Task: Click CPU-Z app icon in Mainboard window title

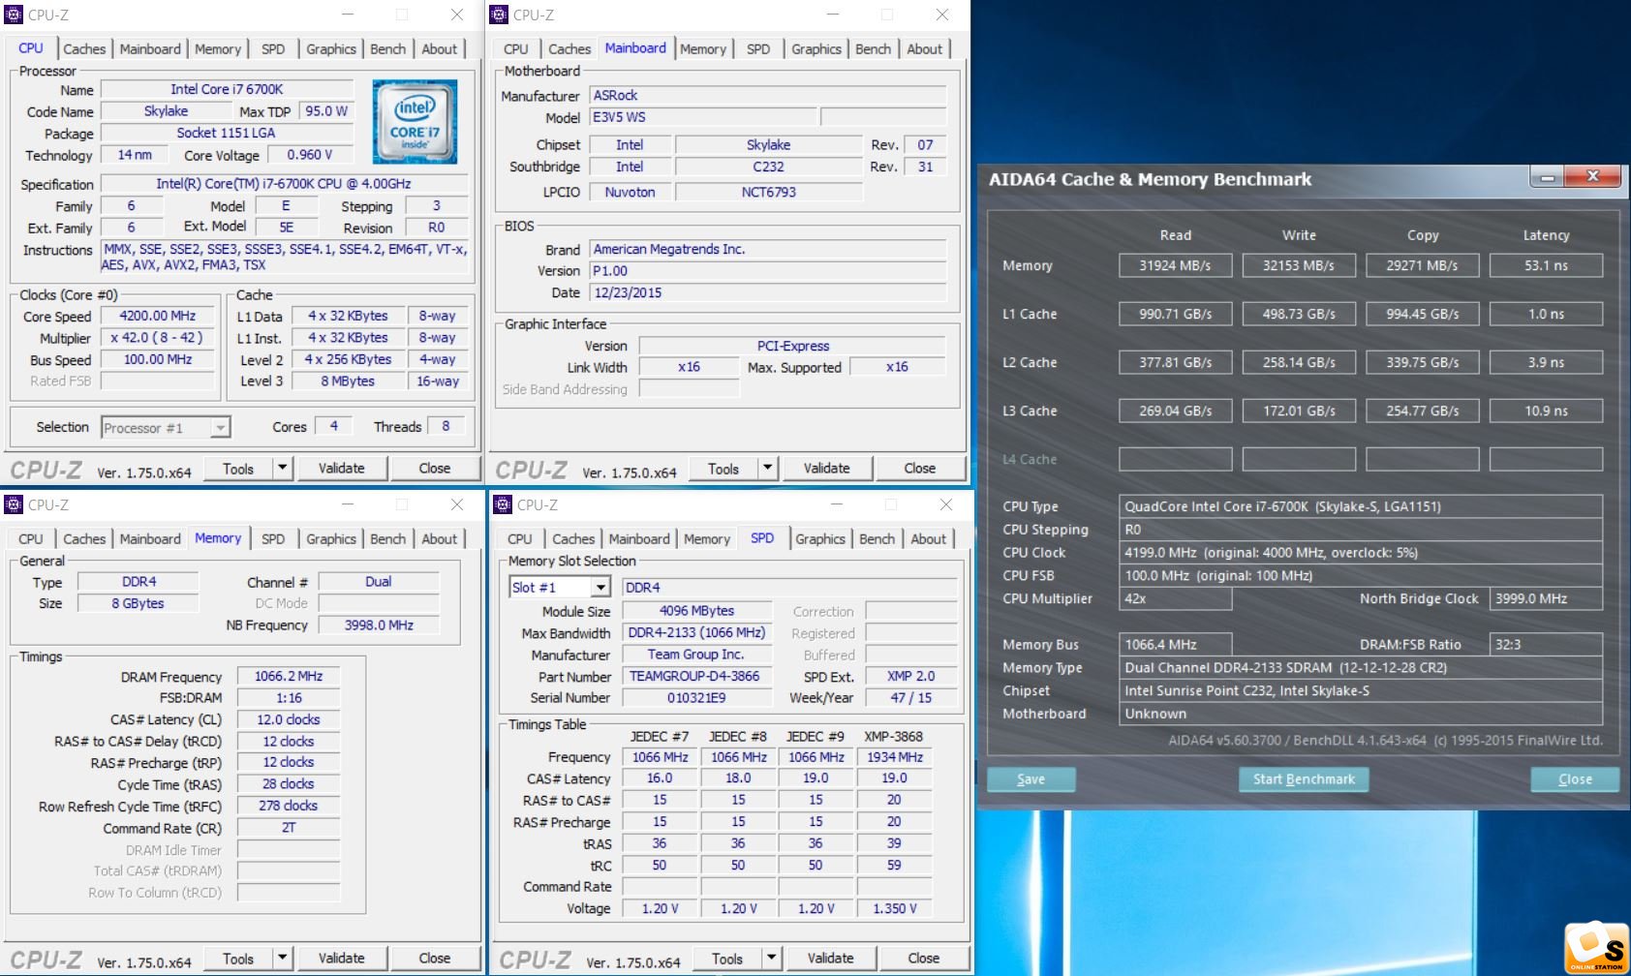Action: click(499, 15)
